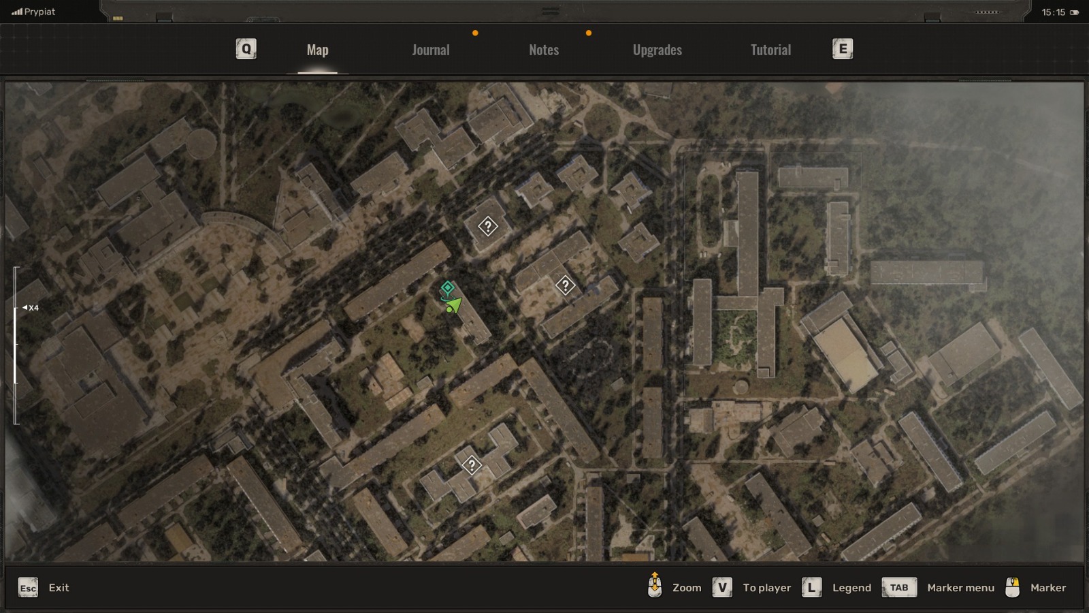Click the mouse icon next to Marker label
The width and height of the screenshot is (1089, 613).
[x=1012, y=587]
